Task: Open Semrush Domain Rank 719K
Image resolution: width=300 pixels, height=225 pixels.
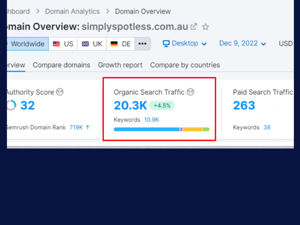Action: (x=76, y=127)
